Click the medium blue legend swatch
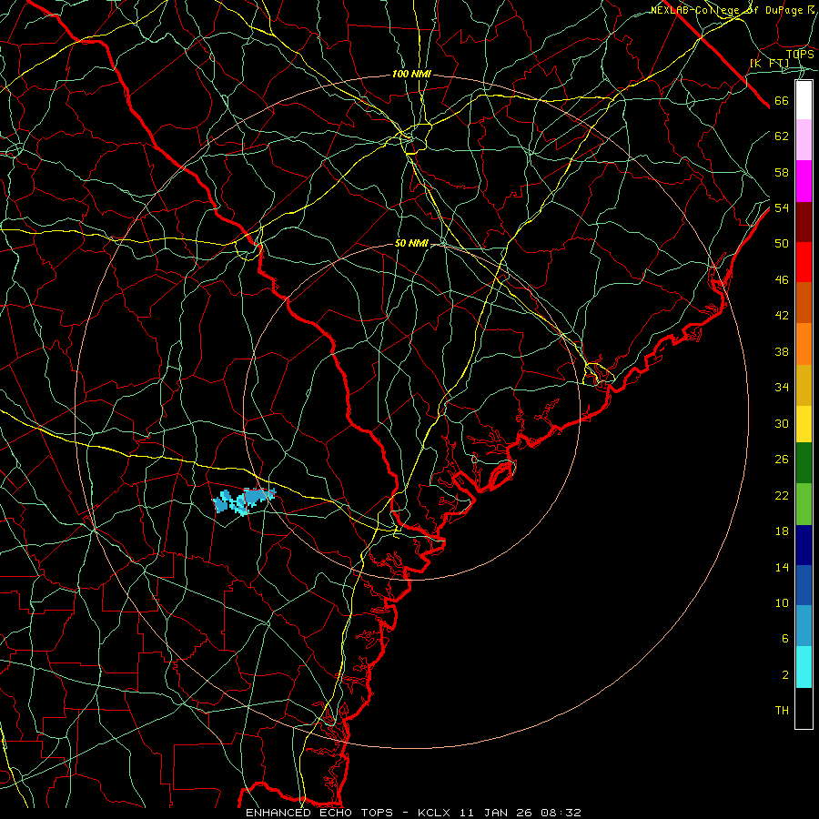Screen dimensions: 819x819 click(x=804, y=585)
